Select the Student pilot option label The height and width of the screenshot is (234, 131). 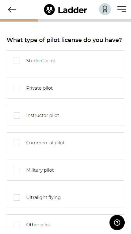(41, 61)
